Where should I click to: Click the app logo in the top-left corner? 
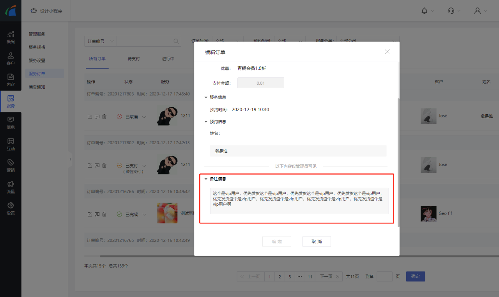click(x=11, y=10)
